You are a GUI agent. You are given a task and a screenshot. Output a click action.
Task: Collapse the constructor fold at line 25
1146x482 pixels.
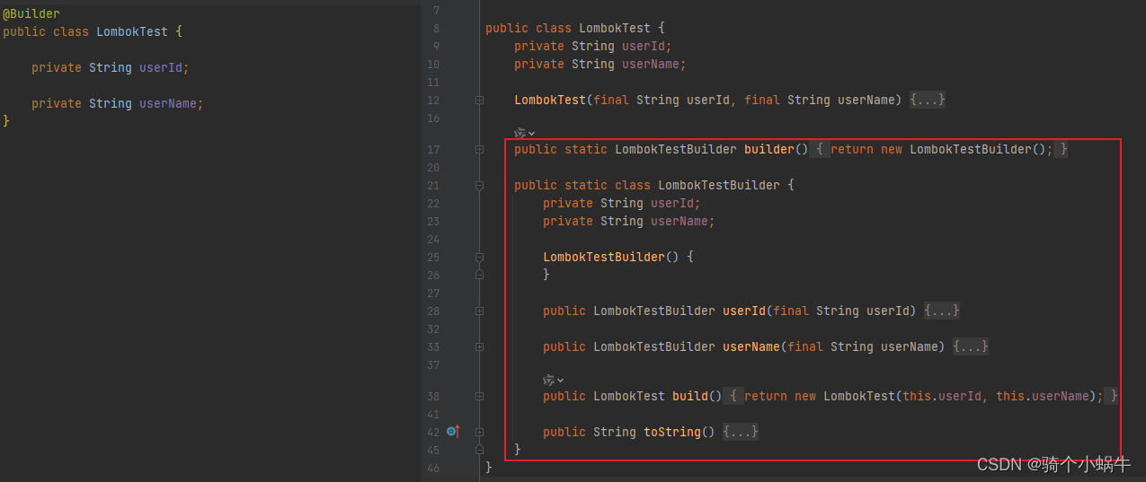(479, 258)
